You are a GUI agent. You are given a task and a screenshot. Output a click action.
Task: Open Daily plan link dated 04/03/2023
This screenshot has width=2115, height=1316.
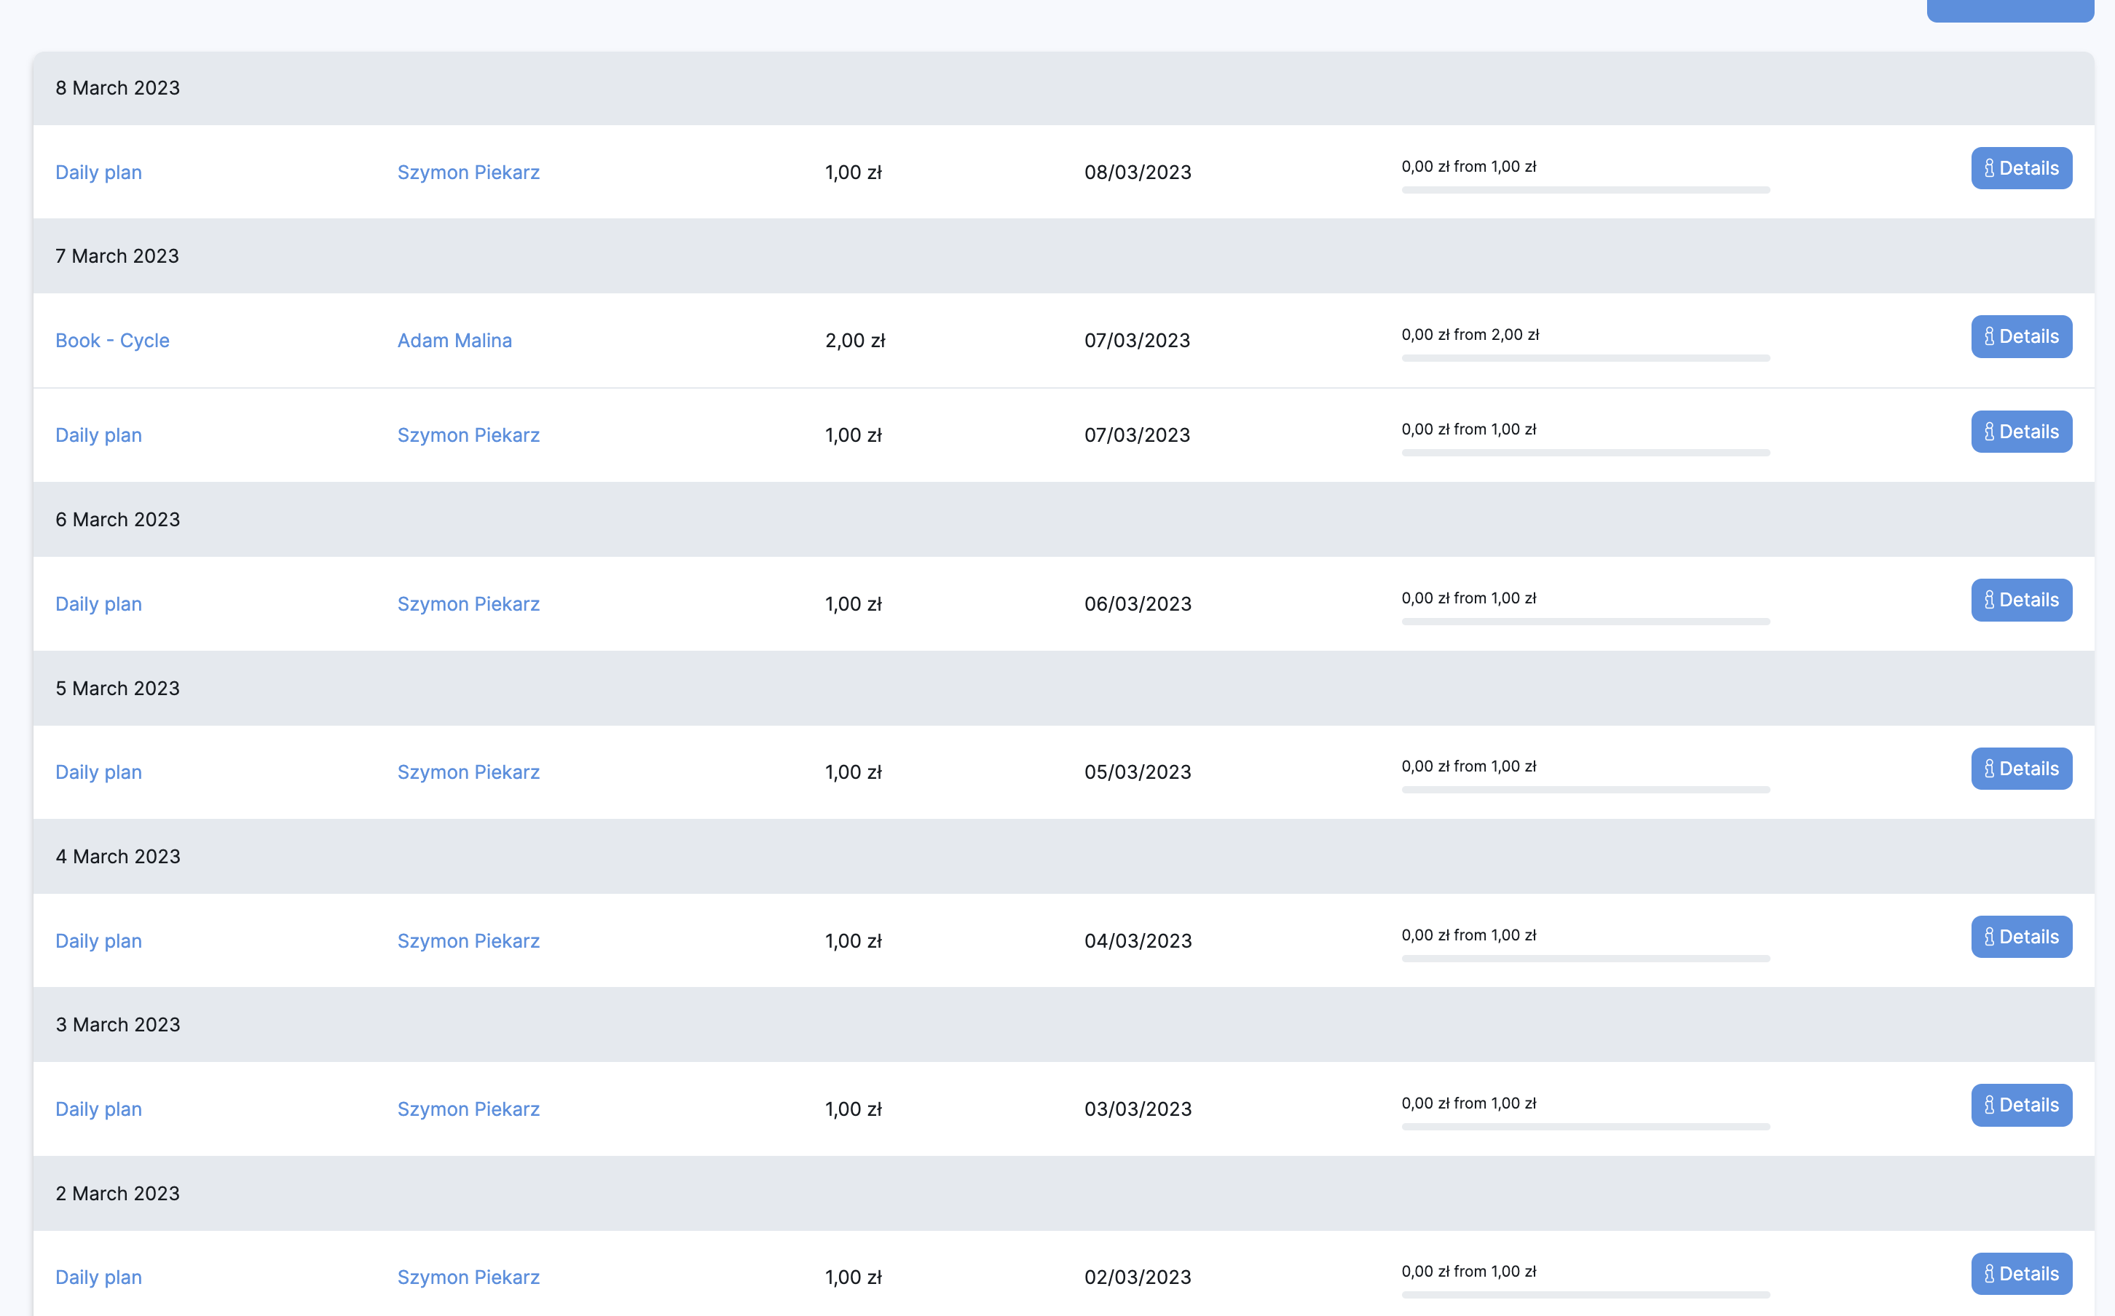pos(98,941)
